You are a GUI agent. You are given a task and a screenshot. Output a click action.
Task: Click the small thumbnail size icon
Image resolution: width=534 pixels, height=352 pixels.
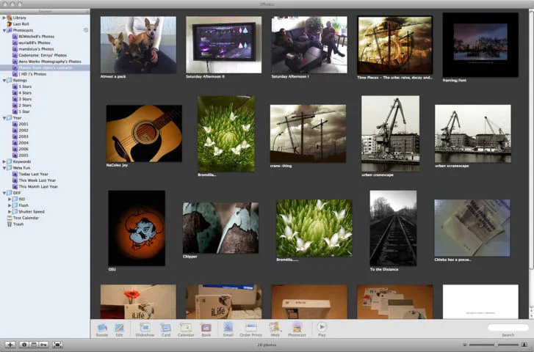(465, 345)
